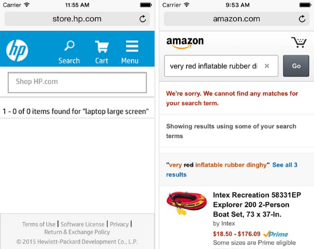Reload the amazon.com page
This screenshot has width=314, height=249.
(x=302, y=19)
